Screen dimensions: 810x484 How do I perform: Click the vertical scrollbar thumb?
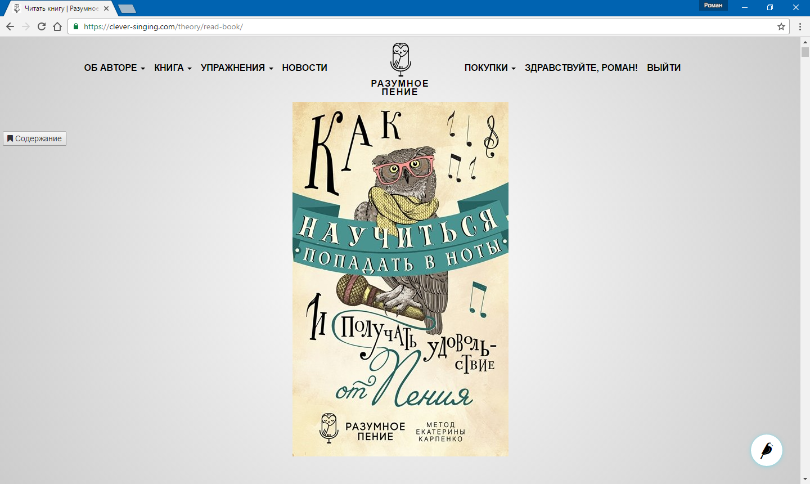[805, 52]
